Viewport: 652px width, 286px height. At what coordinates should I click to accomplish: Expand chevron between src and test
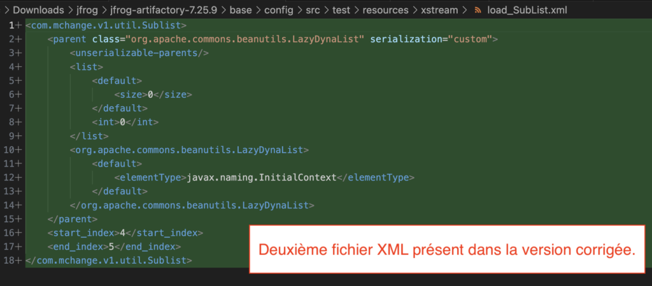click(327, 10)
